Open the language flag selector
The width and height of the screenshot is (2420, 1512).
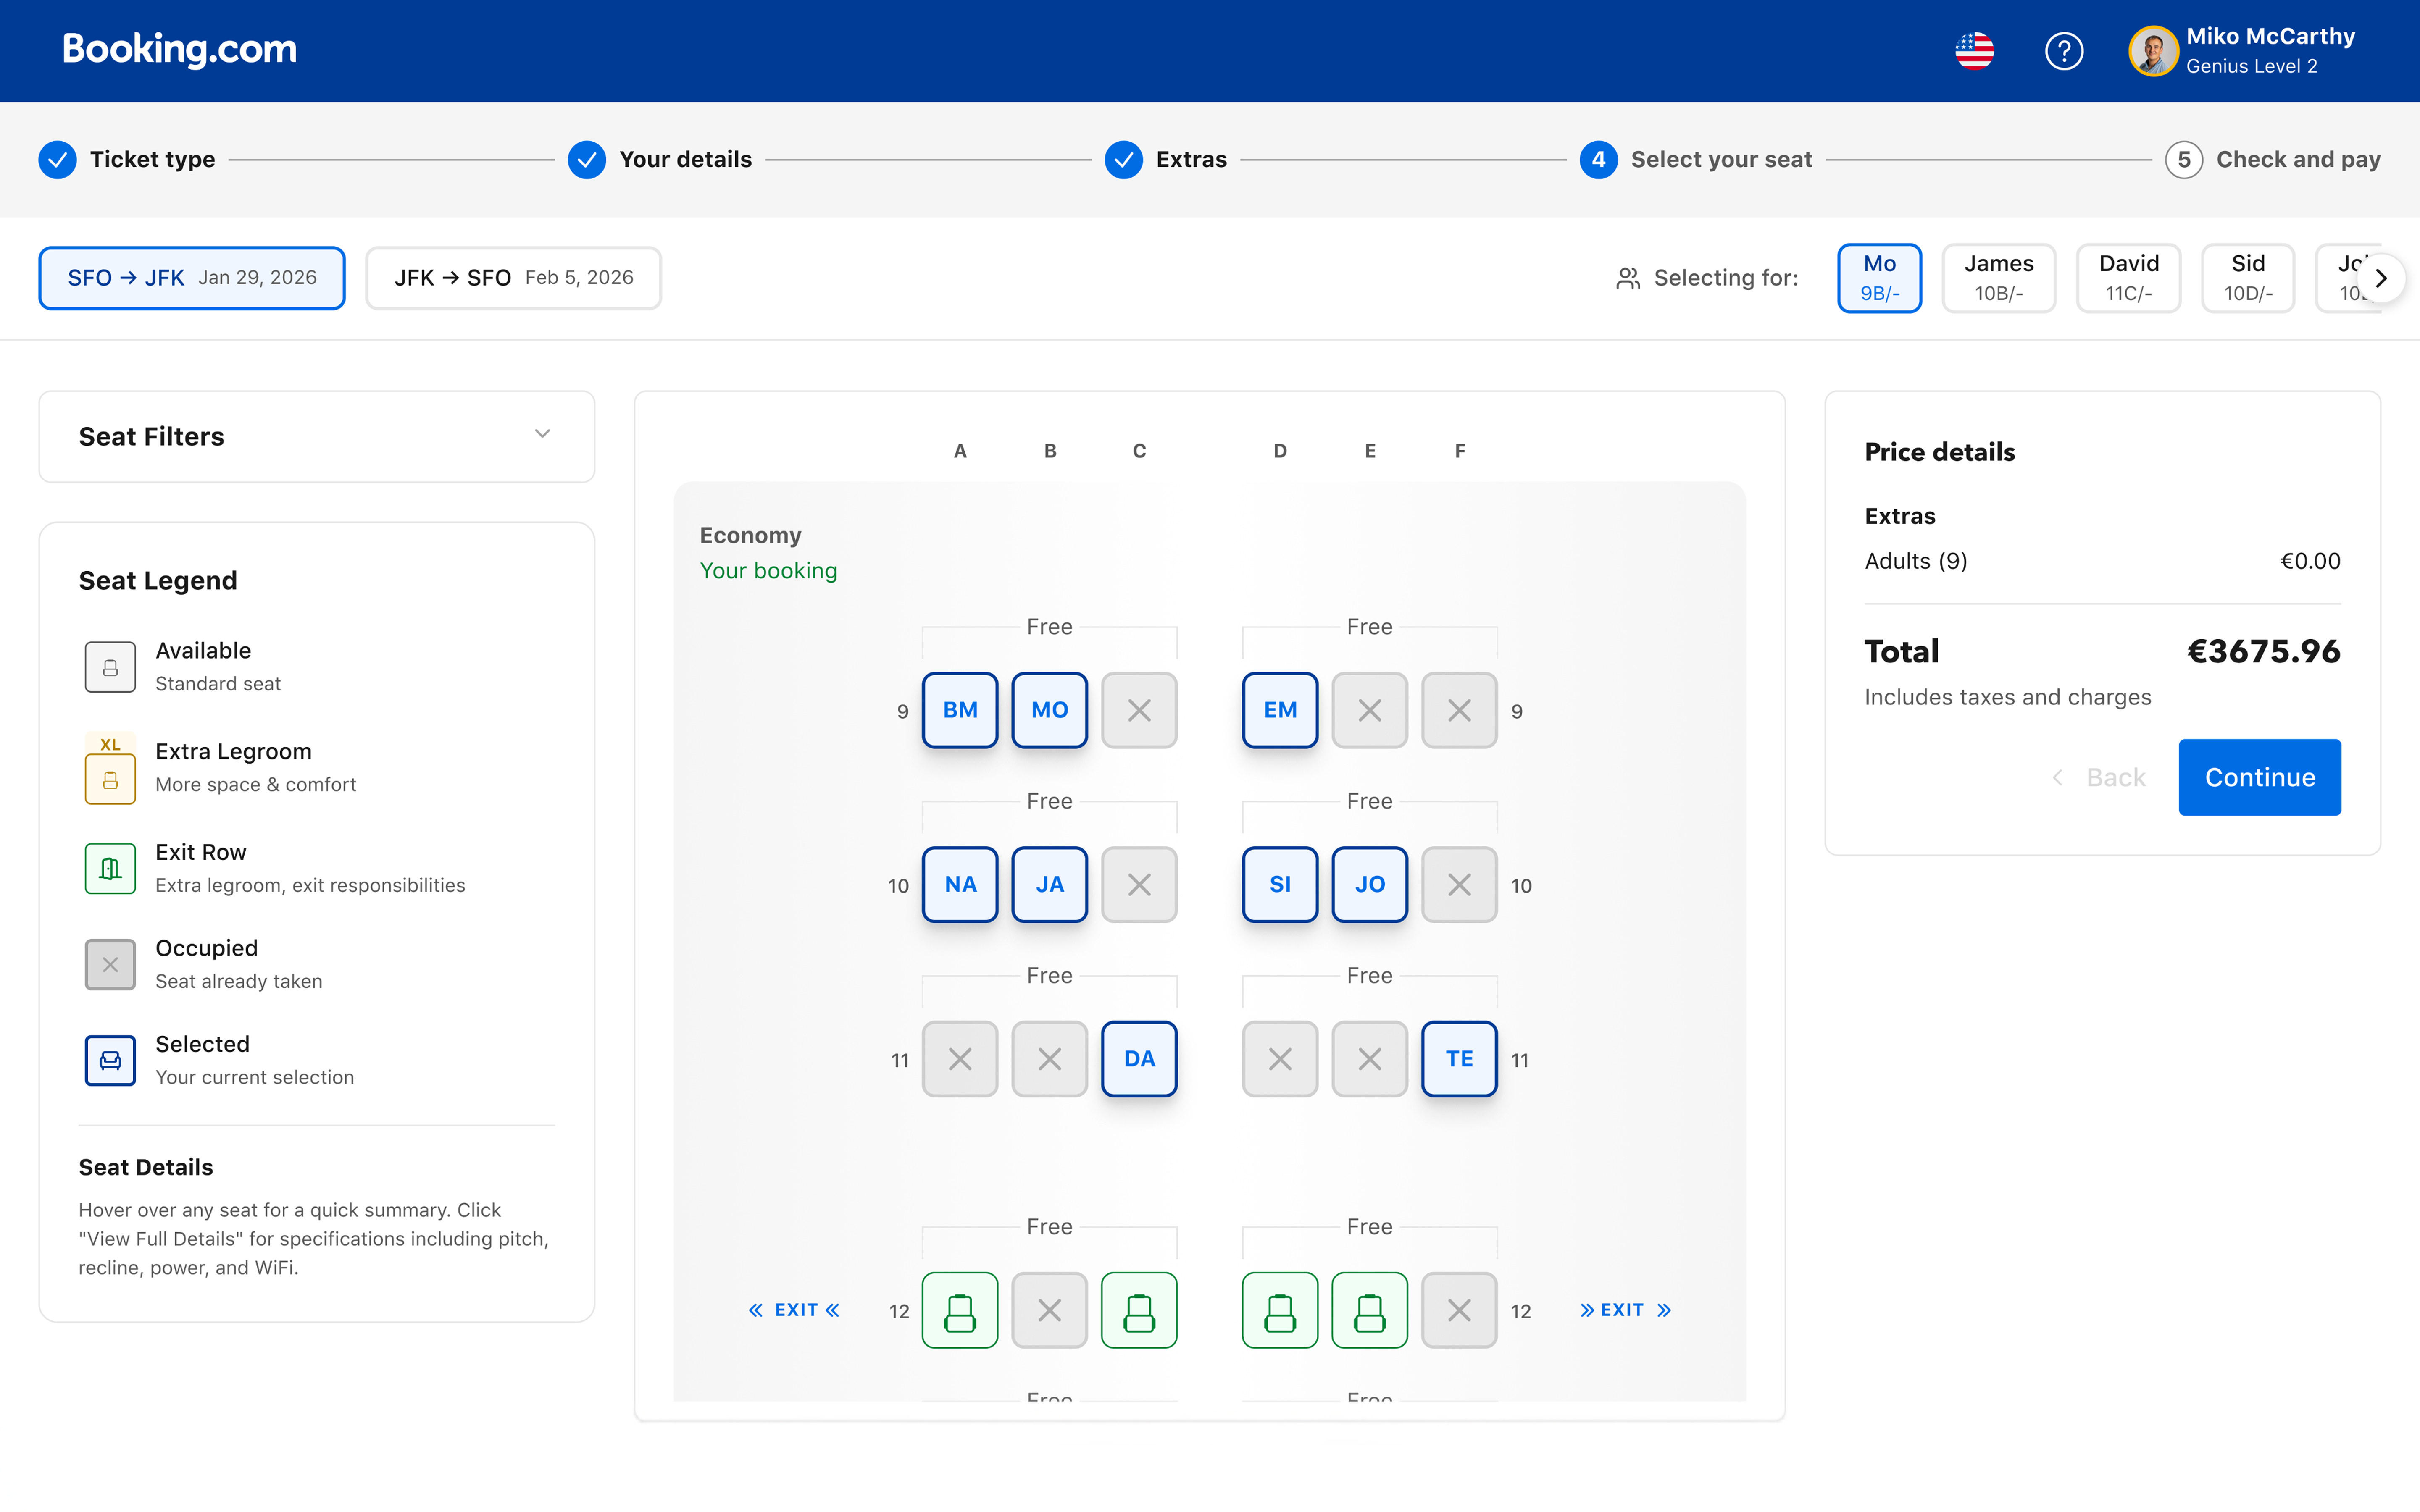point(1974,51)
